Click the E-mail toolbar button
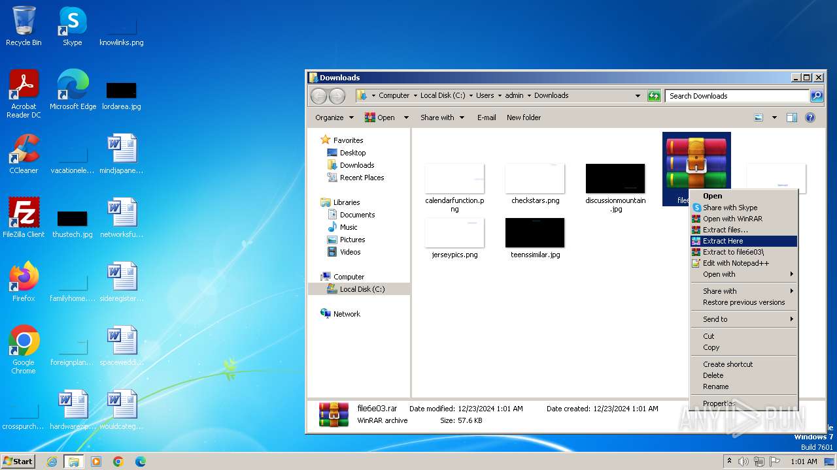This screenshot has width=837, height=470. click(487, 117)
